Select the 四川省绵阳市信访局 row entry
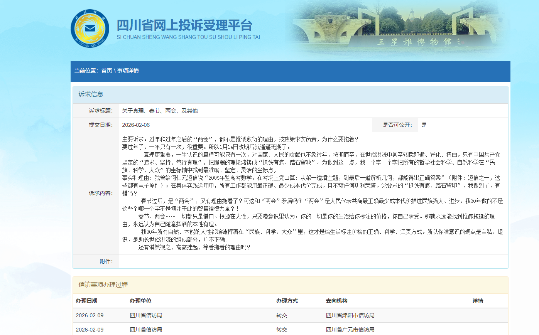The image size is (539, 335). 350,315
